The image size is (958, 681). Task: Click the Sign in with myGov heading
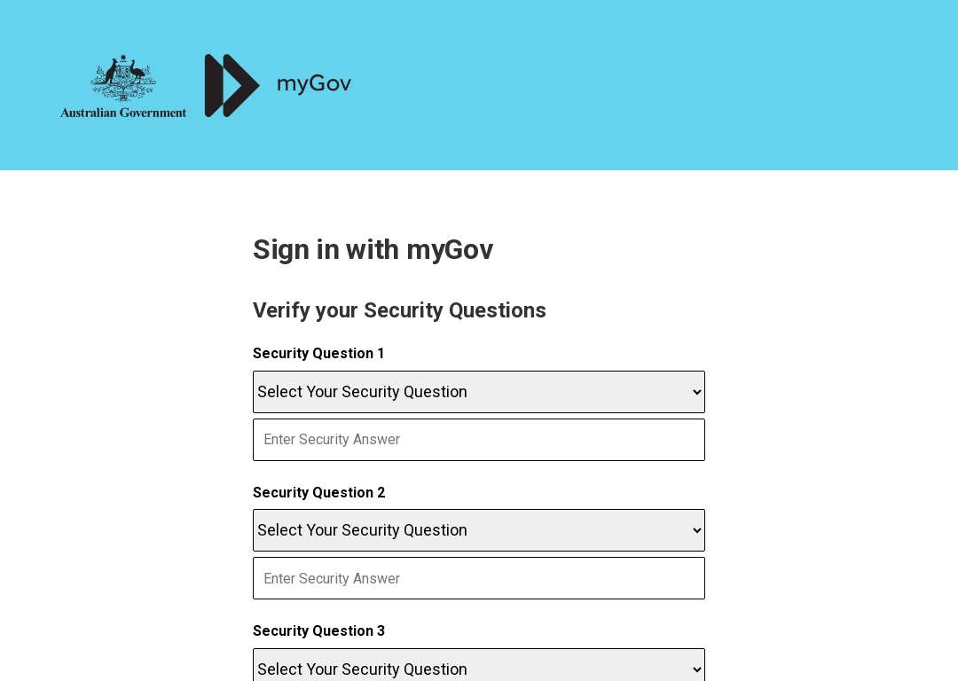point(373,250)
